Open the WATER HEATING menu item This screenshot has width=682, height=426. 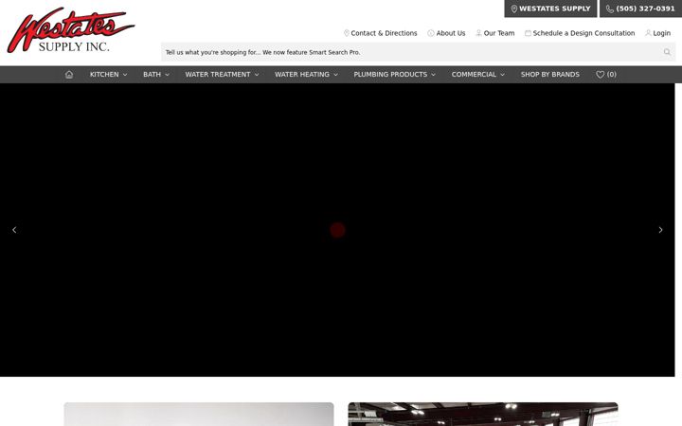click(302, 75)
